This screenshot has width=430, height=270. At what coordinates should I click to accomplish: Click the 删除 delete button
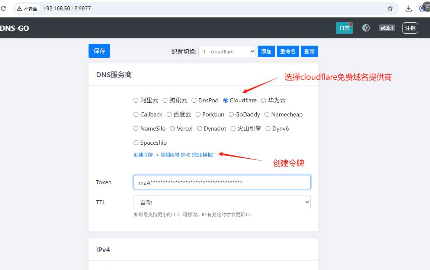coord(309,52)
